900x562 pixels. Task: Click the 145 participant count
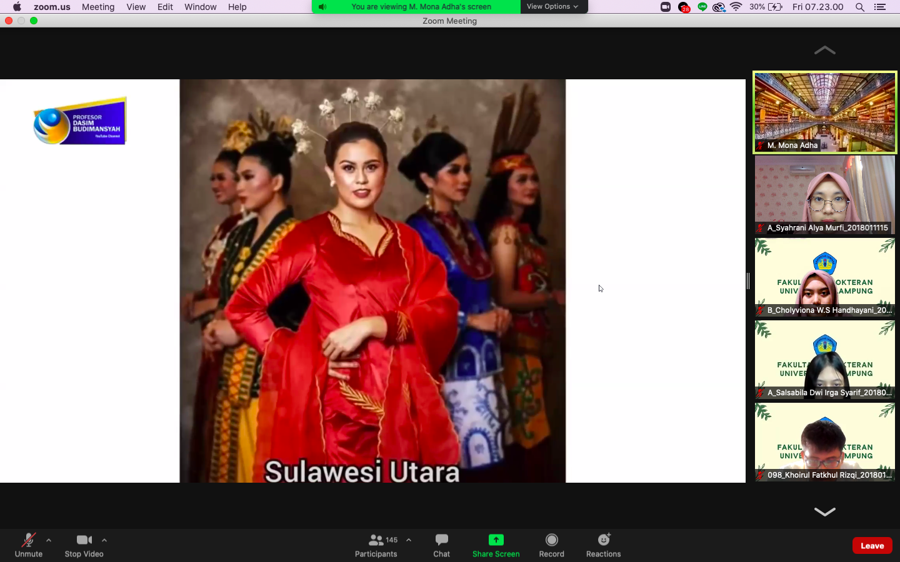click(392, 540)
